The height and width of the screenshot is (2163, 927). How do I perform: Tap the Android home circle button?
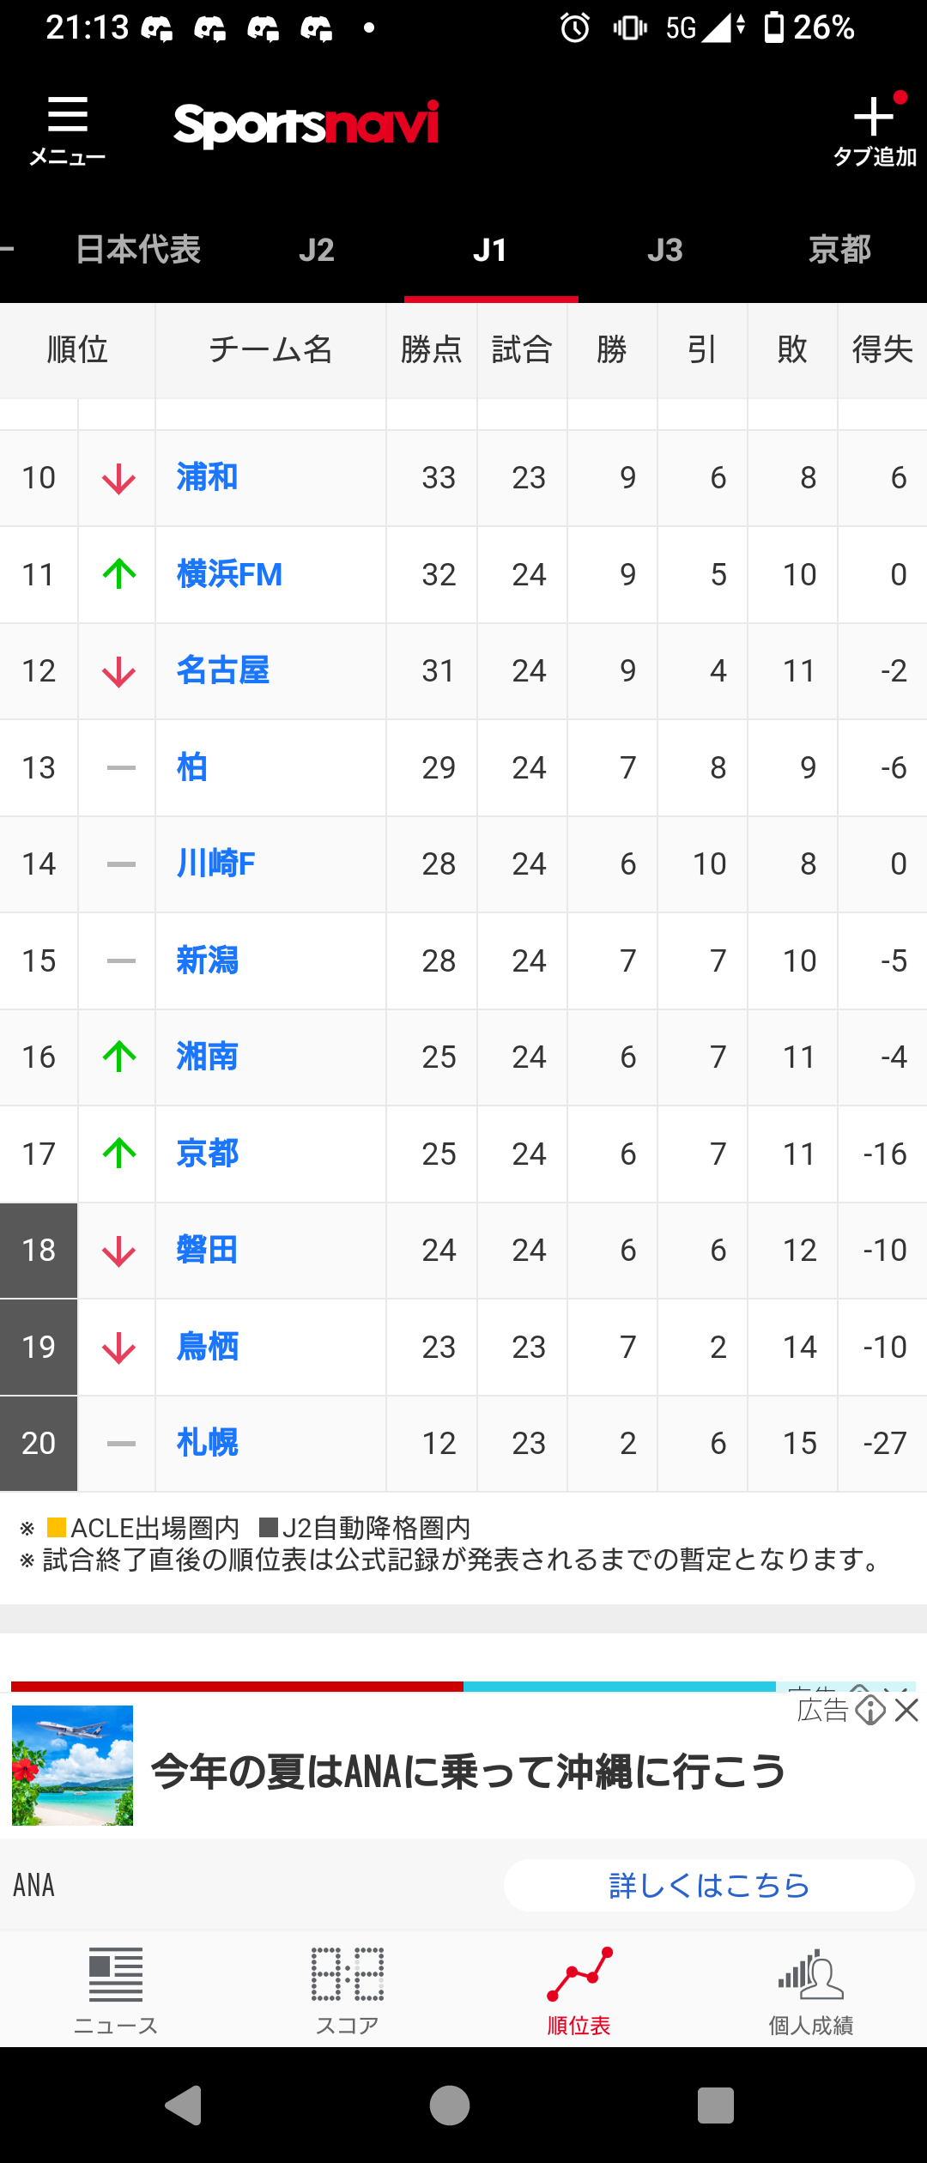(450, 2105)
